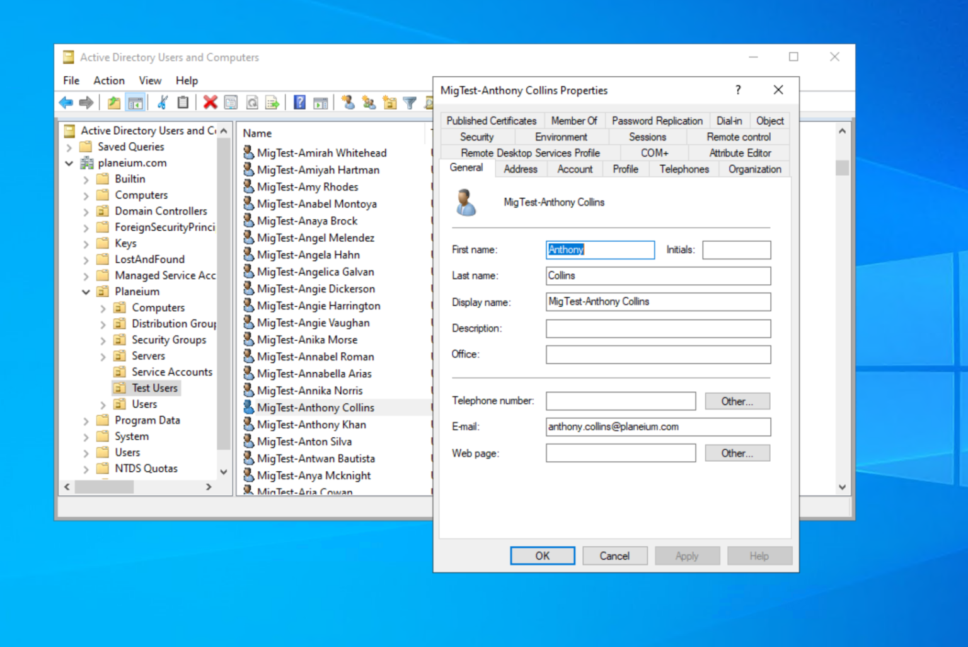Open the Organization tab
The width and height of the screenshot is (968, 647).
tap(754, 169)
